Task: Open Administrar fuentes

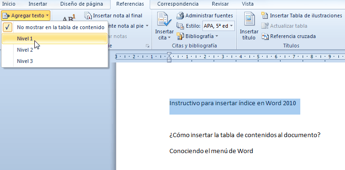Action: pos(209,15)
